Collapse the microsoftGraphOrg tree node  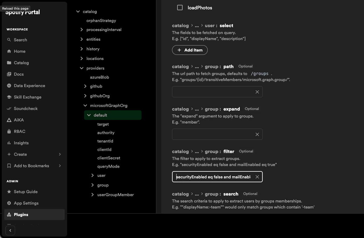[85, 105]
